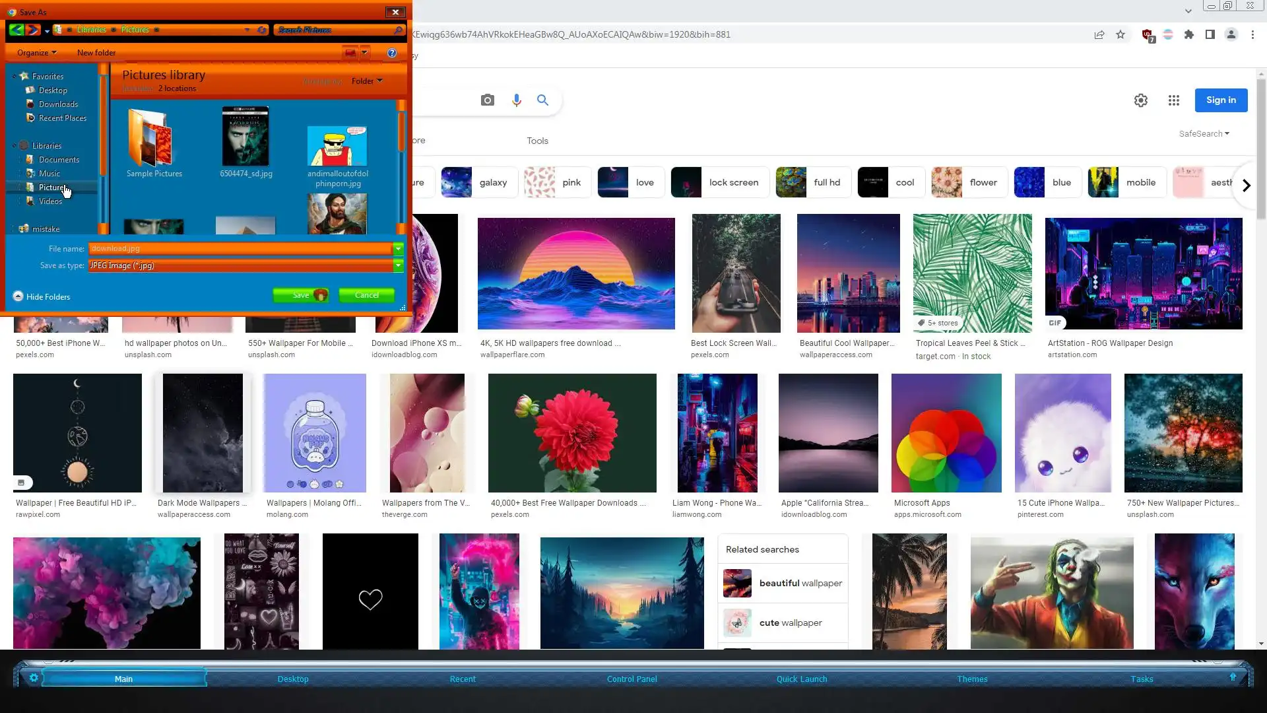Toggle Hide Folders in the dialog
1267x713 pixels.
click(x=42, y=296)
